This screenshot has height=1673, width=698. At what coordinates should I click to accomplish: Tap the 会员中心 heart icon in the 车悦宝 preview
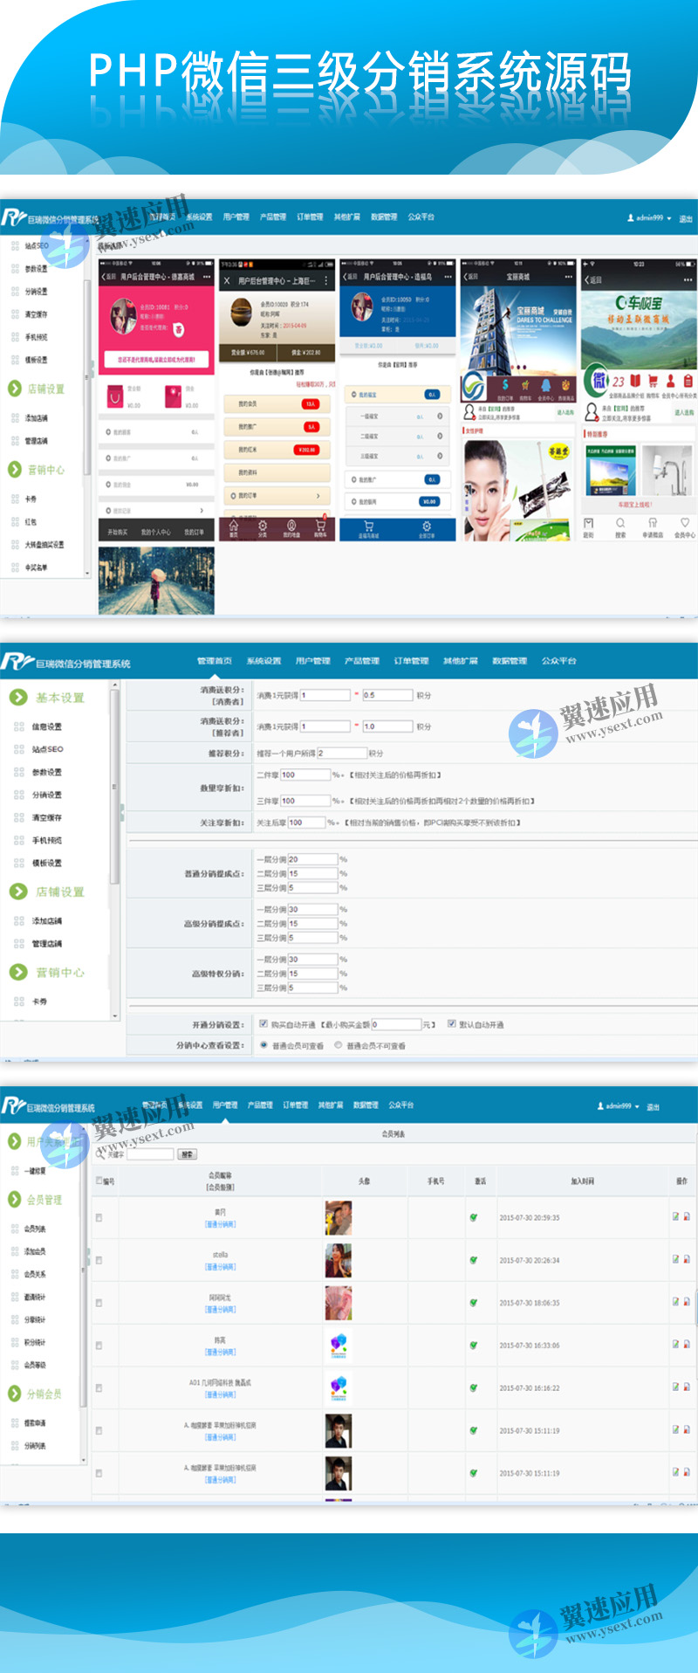(x=685, y=523)
